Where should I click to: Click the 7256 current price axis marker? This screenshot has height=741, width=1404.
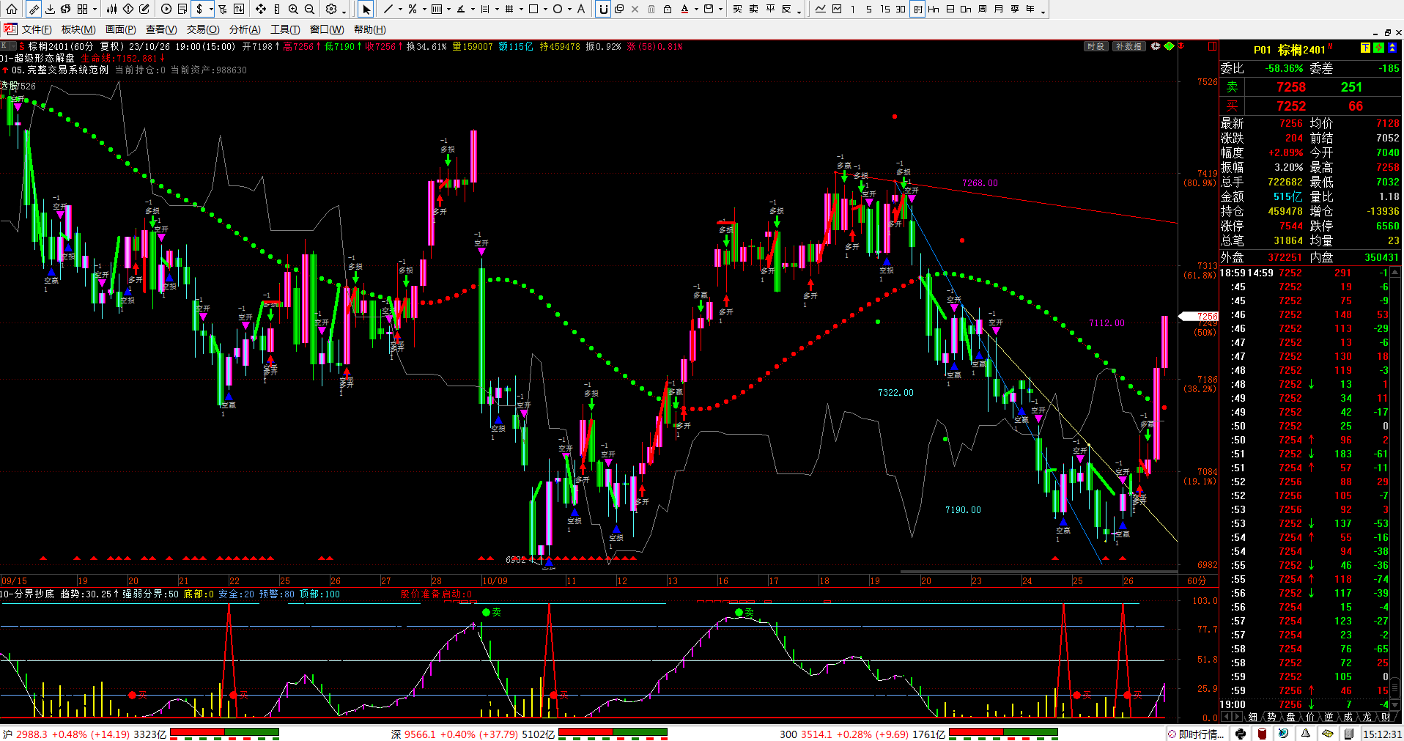pos(1199,316)
